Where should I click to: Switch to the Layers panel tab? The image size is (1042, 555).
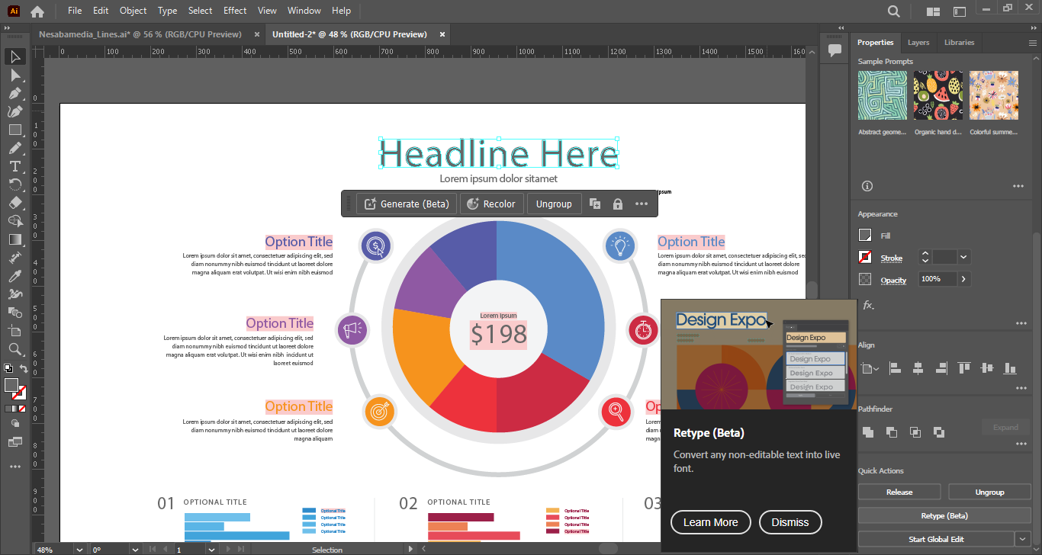tap(918, 43)
